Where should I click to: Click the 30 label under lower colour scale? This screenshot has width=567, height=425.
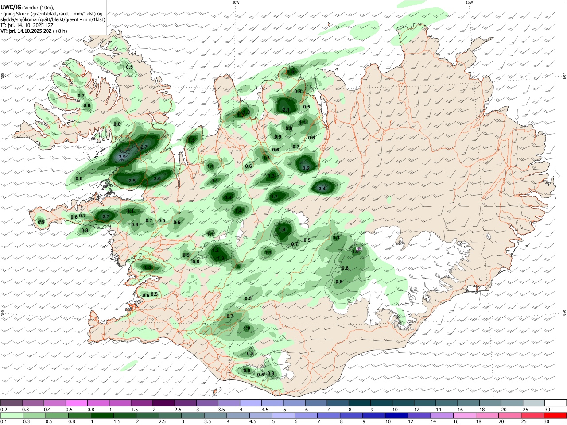click(x=546, y=421)
